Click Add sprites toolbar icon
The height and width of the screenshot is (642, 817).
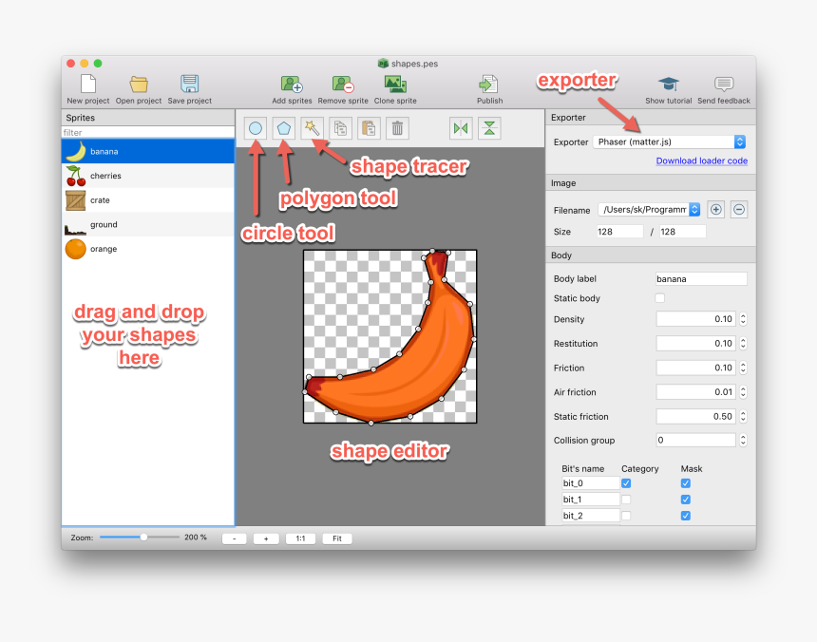(292, 84)
